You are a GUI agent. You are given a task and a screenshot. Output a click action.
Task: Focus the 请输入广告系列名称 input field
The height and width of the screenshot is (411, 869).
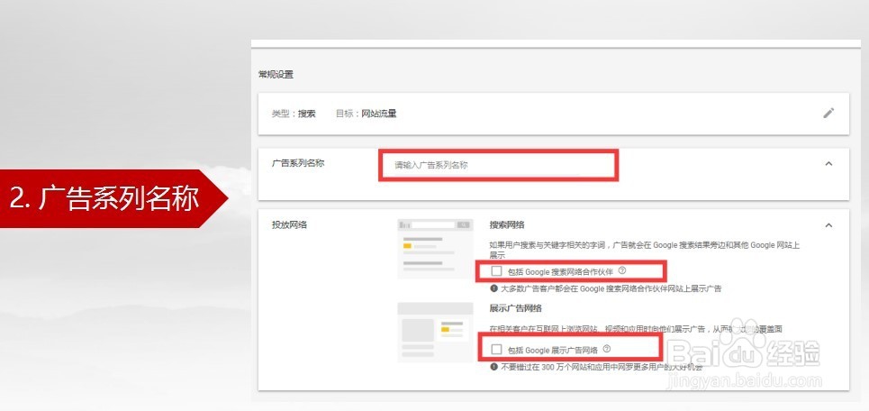click(x=498, y=165)
